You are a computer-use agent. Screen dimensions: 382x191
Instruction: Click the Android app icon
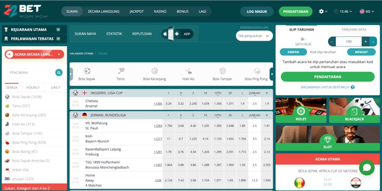[x=176, y=34]
